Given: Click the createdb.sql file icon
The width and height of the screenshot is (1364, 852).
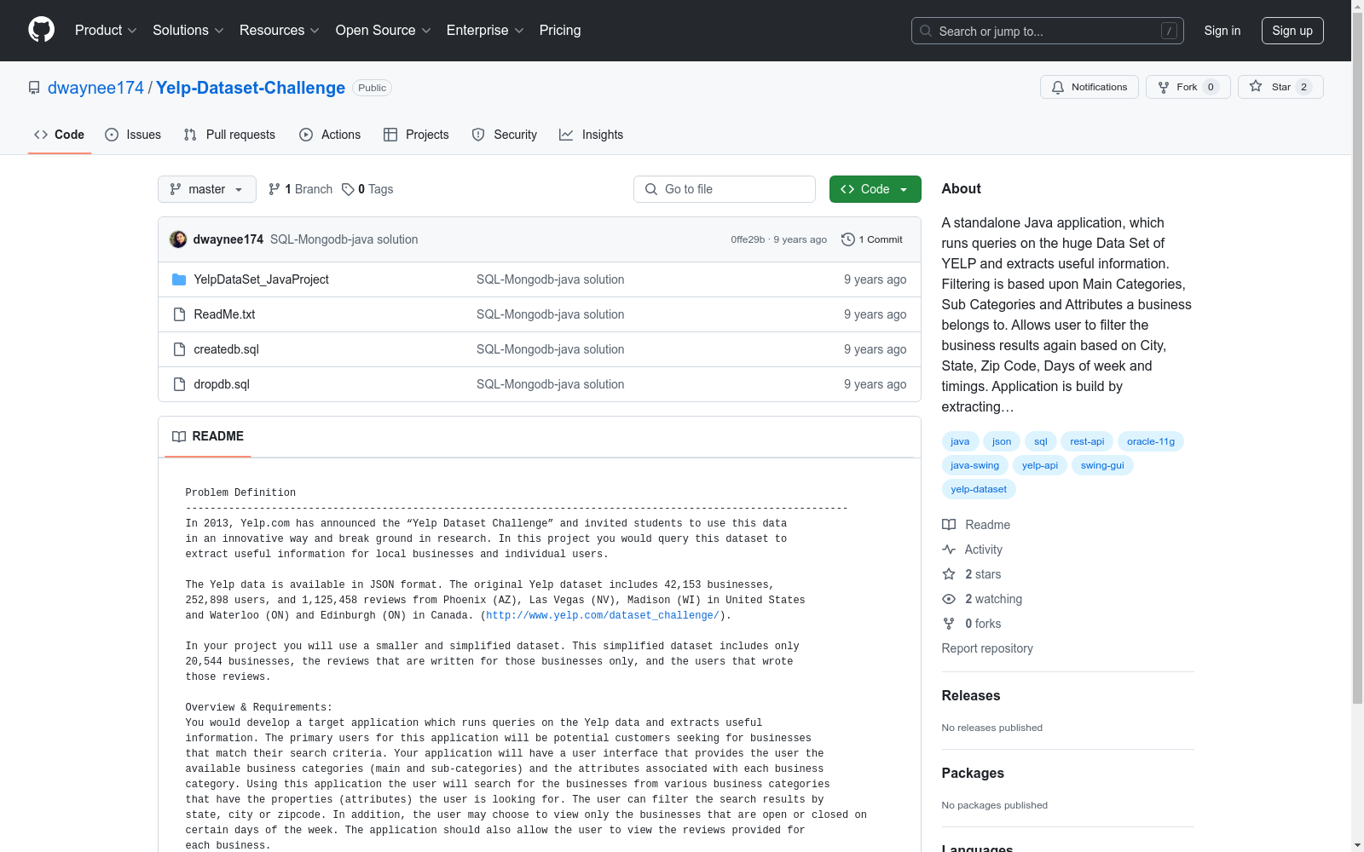Looking at the screenshot, I should [x=179, y=349].
